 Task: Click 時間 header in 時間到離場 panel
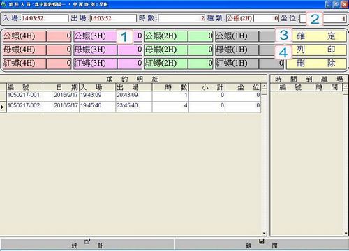point(329,87)
